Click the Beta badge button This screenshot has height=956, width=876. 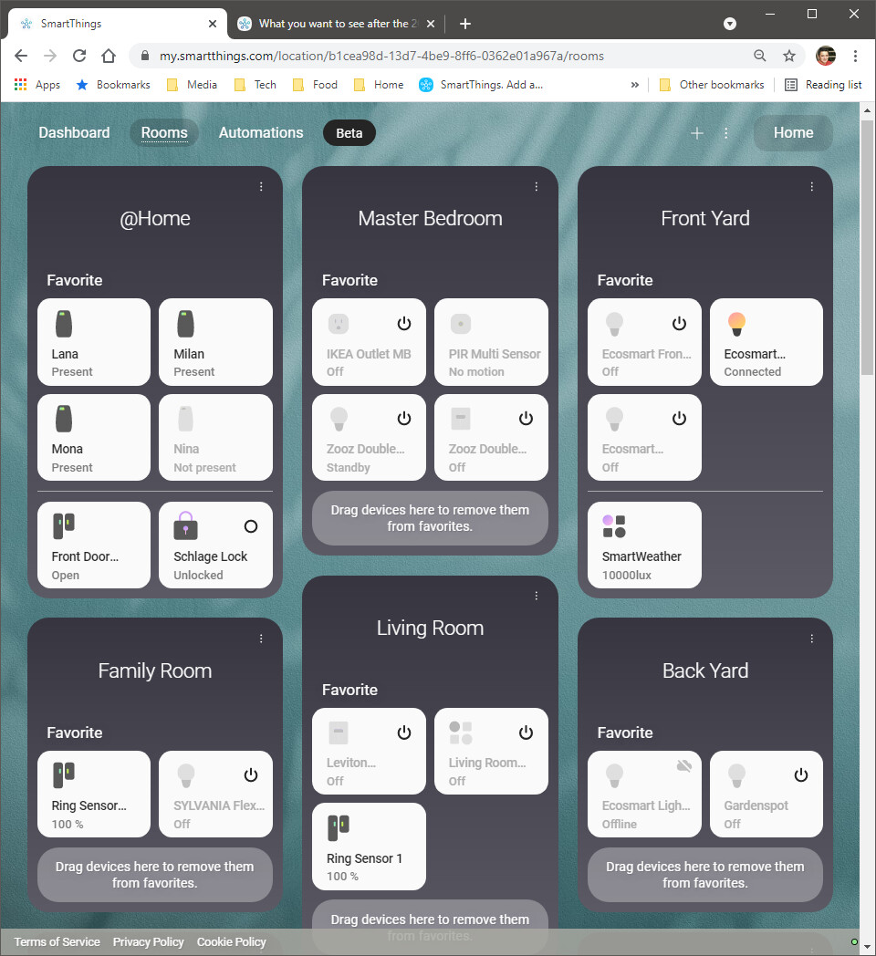[349, 133]
